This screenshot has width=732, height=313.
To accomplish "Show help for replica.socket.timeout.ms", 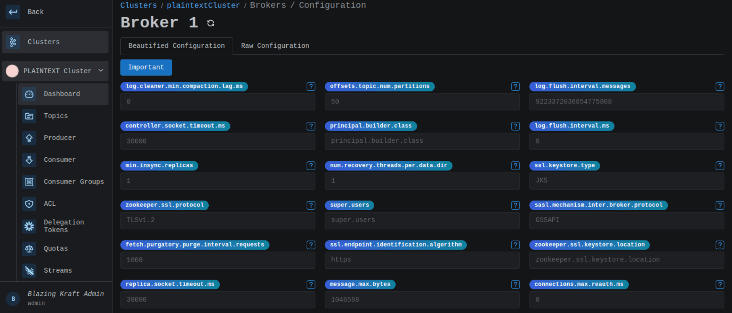I will [311, 285].
